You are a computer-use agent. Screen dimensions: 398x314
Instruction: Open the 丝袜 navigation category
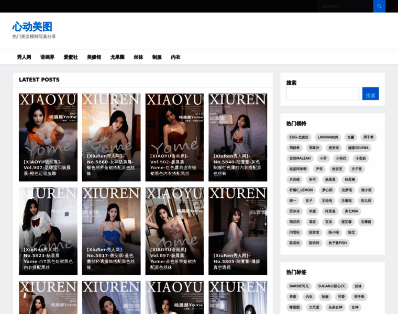pos(138,57)
